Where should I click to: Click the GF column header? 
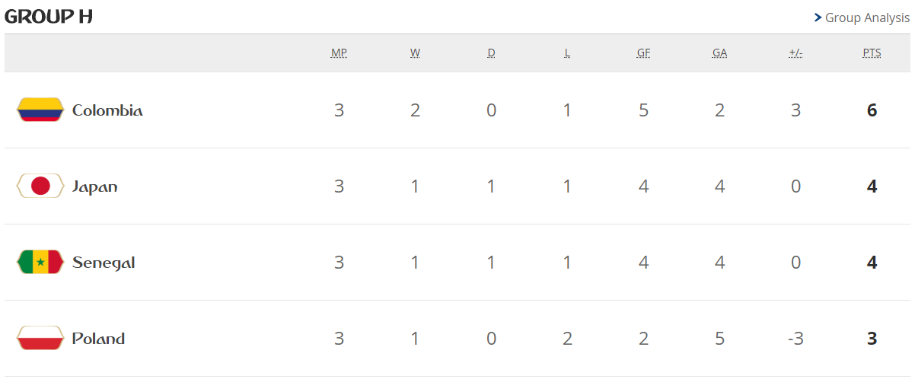coord(643,53)
